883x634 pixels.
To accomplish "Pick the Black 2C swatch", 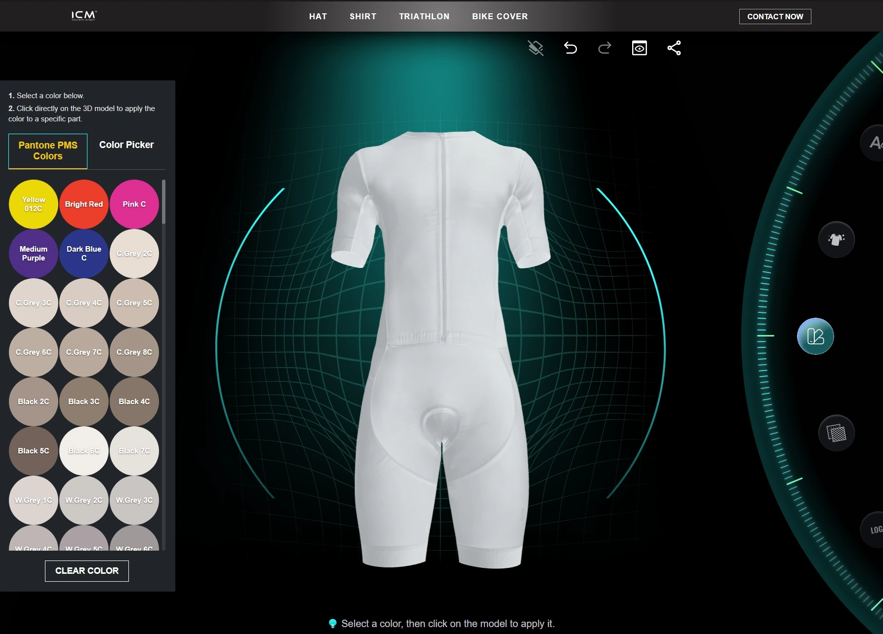I will (x=34, y=402).
